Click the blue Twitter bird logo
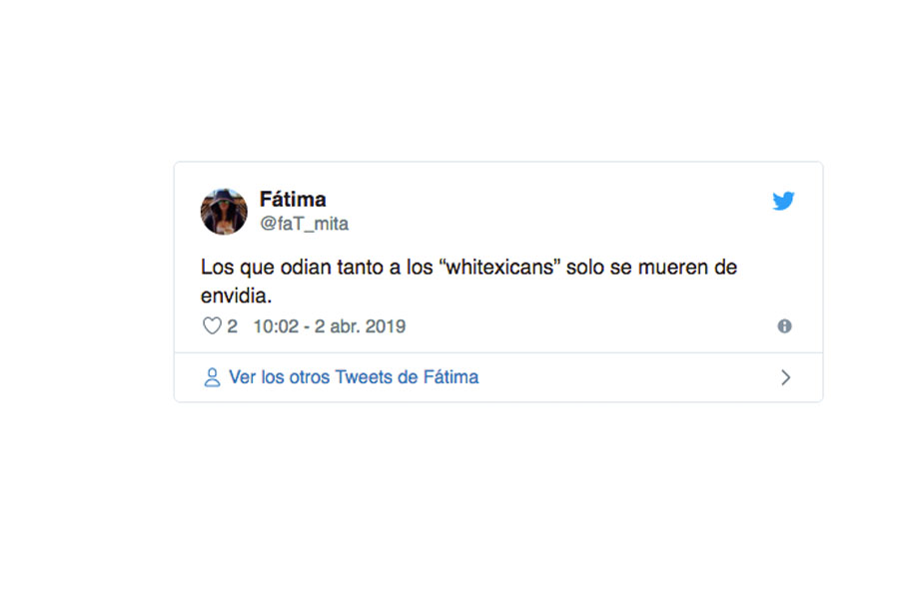 783,201
